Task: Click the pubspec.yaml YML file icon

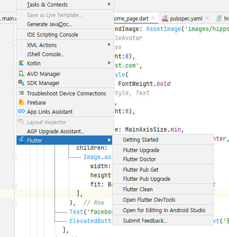Action: (165, 19)
